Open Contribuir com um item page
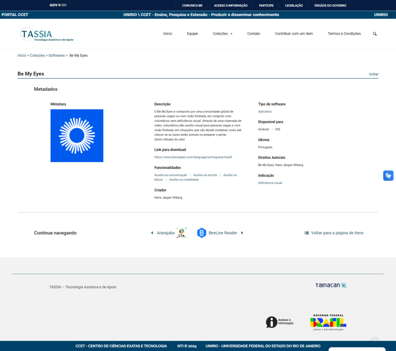Viewport: 396px width, 351px height. 294,34
